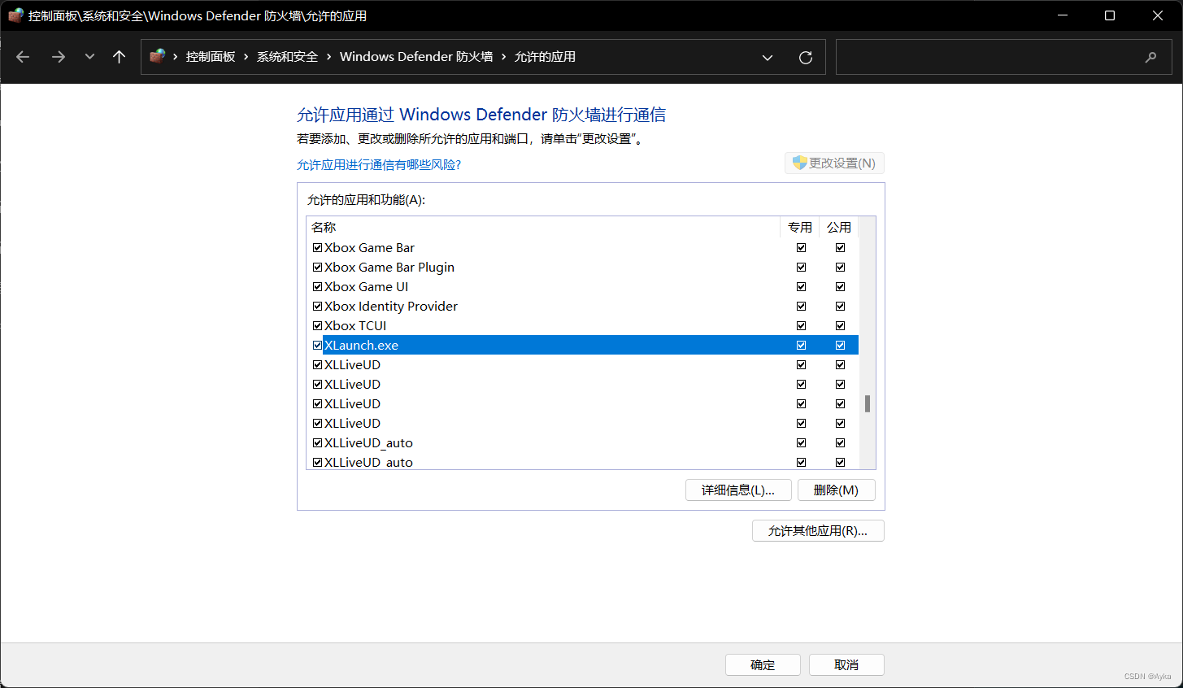The width and height of the screenshot is (1183, 688).
Task: Select the Xbox Game UI row
Action: click(582, 286)
